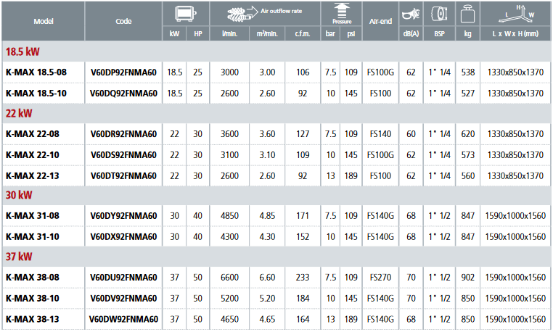Click code V60DT92FNMA60
The width and height of the screenshot is (553, 332).
123,176
